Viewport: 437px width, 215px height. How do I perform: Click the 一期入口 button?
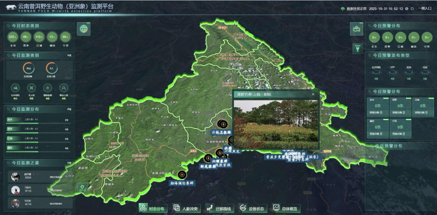(x=425, y=8)
